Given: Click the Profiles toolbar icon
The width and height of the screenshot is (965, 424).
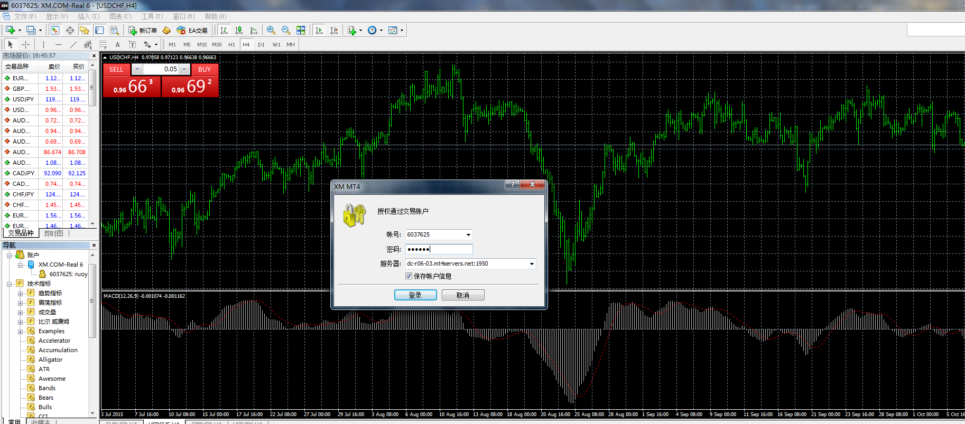Looking at the screenshot, I should pyautogui.click(x=31, y=30).
